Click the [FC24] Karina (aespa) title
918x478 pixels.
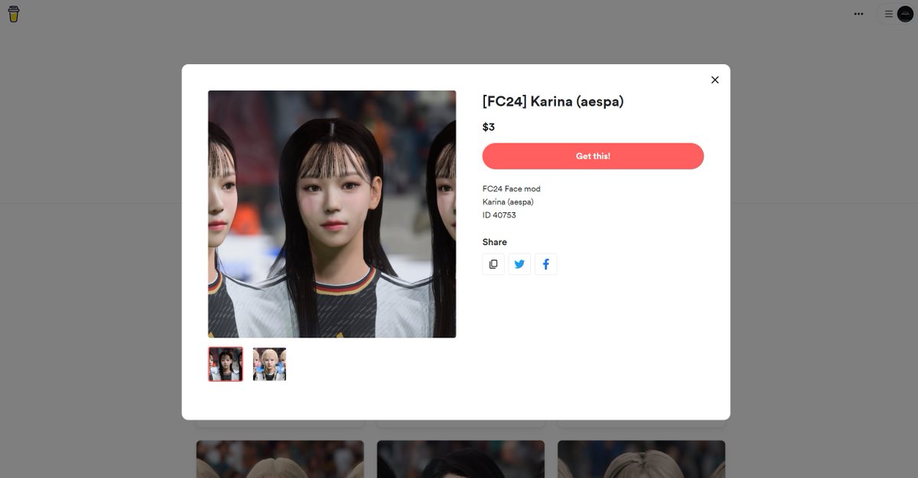553,101
